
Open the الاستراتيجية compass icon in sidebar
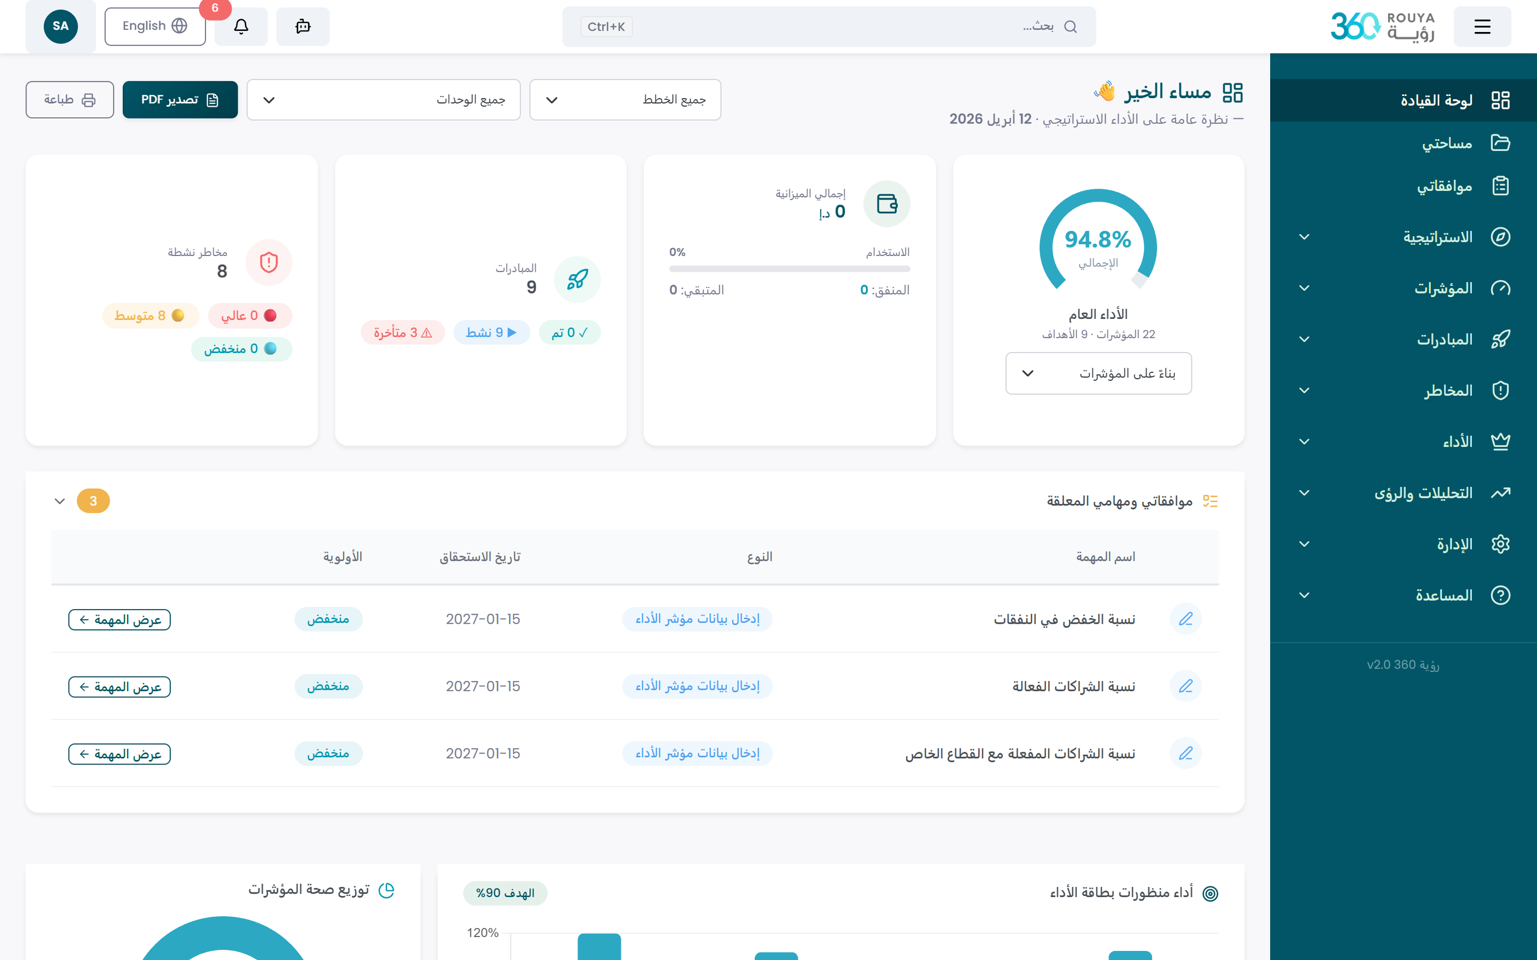point(1501,236)
